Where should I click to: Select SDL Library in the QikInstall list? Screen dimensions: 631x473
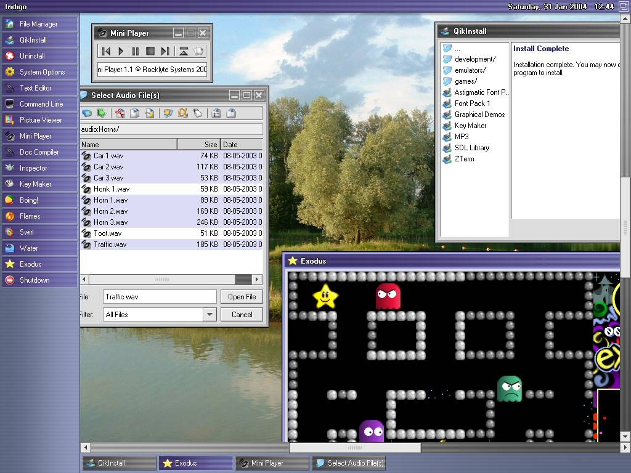pyautogui.click(x=471, y=148)
